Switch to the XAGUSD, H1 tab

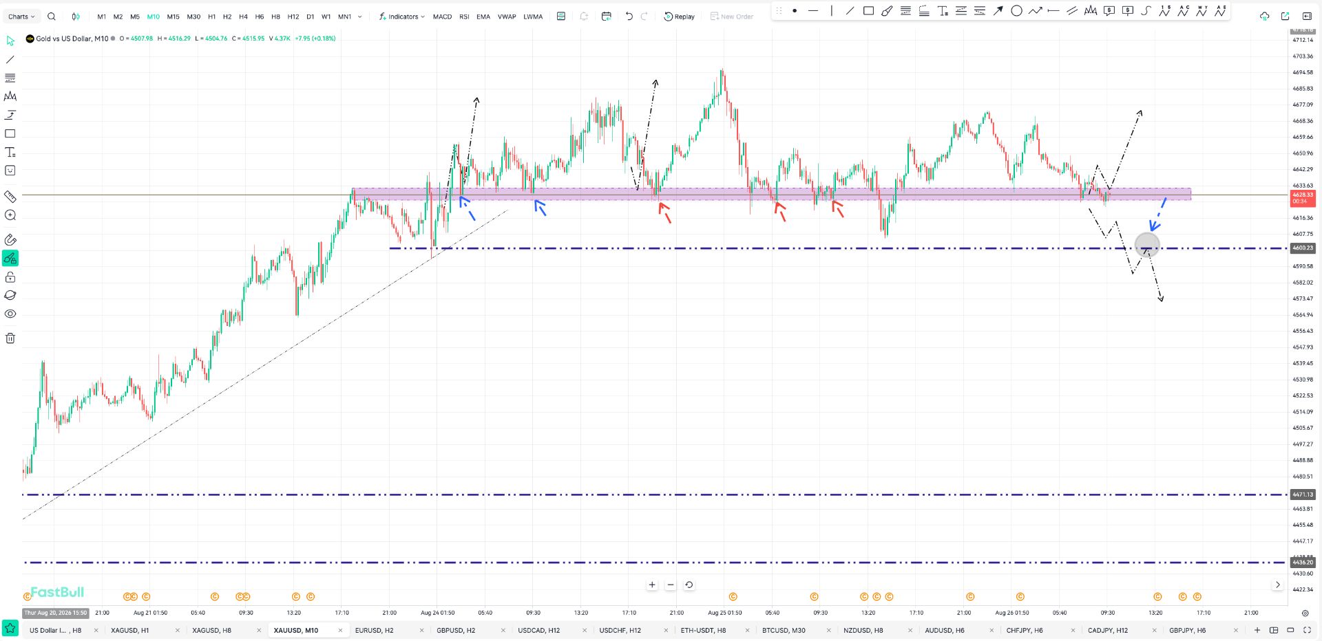coord(130,630)
